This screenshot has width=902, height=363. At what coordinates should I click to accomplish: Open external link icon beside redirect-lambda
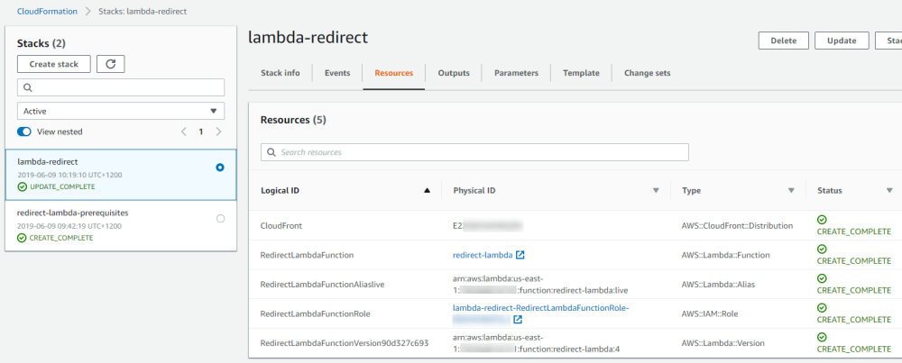(x=520, y=255)
